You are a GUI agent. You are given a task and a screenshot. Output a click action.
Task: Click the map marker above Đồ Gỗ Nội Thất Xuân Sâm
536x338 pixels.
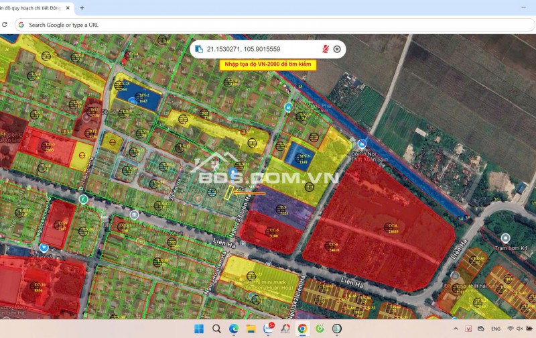pyautogui.click(x=362, y=144)
